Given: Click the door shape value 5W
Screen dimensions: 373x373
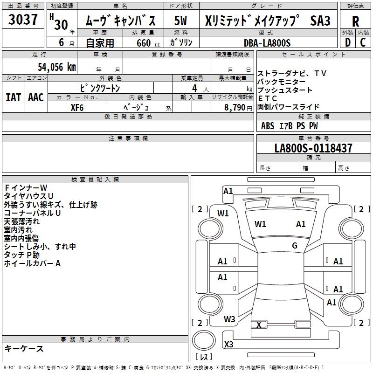Looking at the screenshot, I should pos(180,21).
